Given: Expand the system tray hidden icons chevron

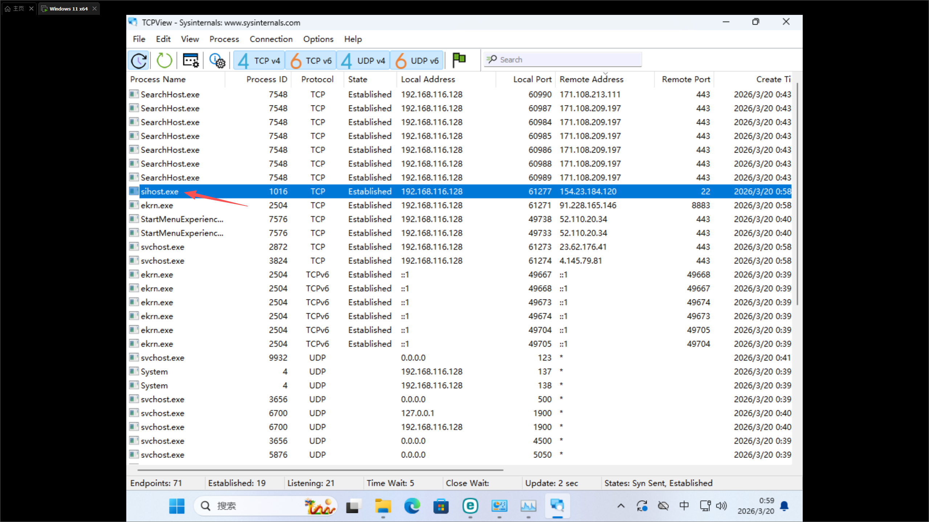Looking at the screenshot, I should click(x=621, y=506).
